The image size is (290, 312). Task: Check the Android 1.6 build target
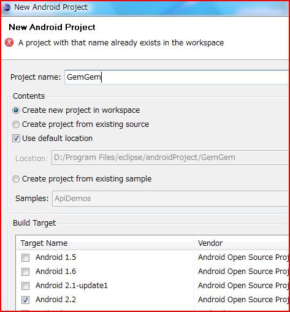(25, 272)
